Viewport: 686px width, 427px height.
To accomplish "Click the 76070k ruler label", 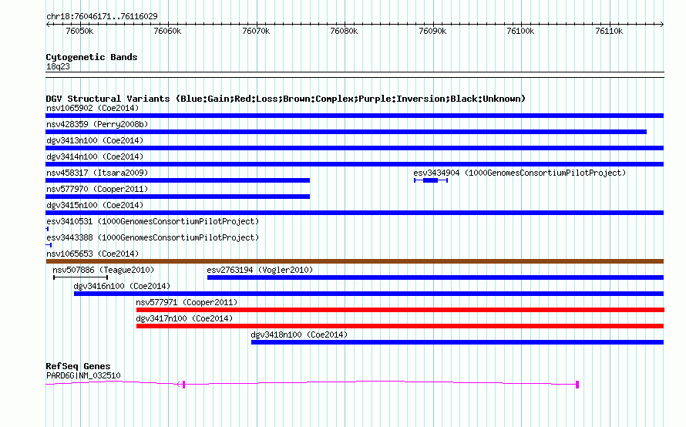I will (x=256, y=31).
